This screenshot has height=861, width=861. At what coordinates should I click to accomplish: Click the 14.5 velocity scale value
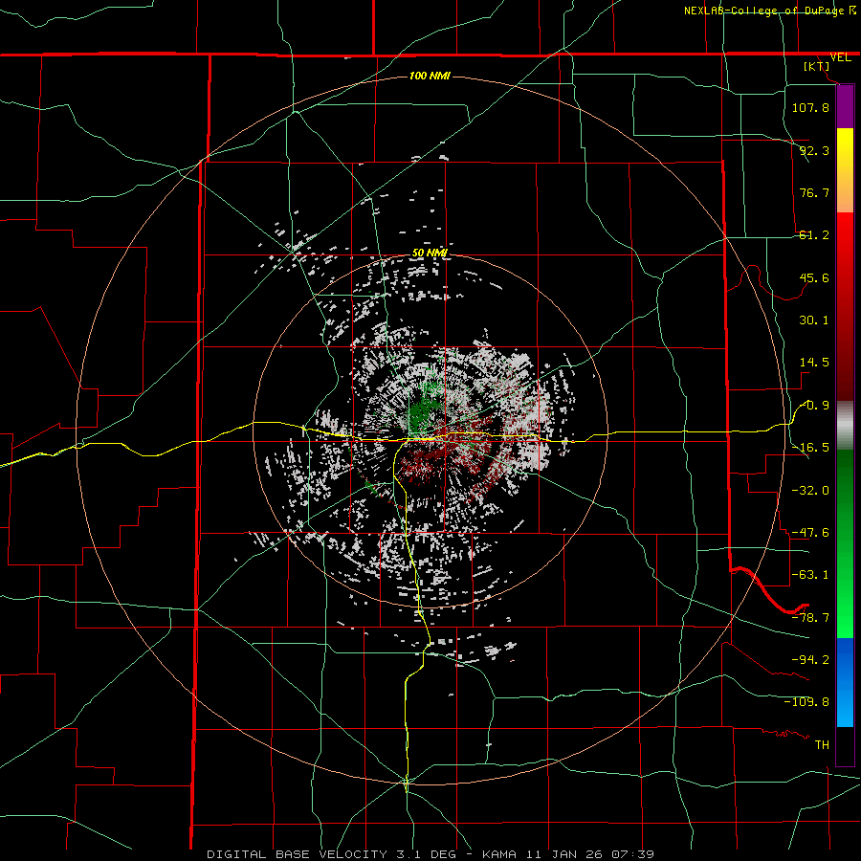pyautogui.click(x=814, y=363)
